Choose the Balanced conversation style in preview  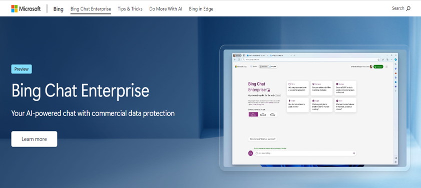coord(263,114)
